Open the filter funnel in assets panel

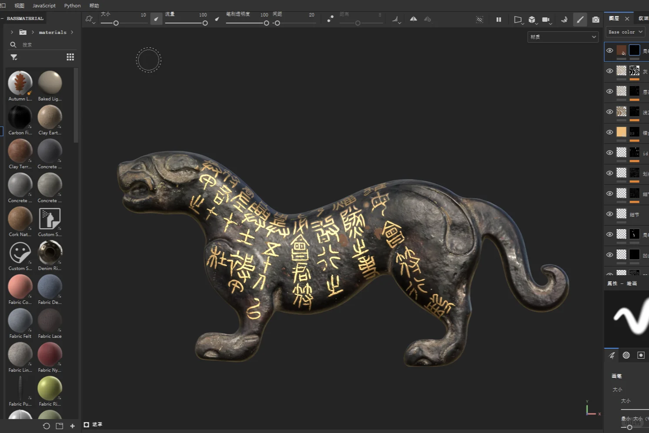tap(14, 57)
